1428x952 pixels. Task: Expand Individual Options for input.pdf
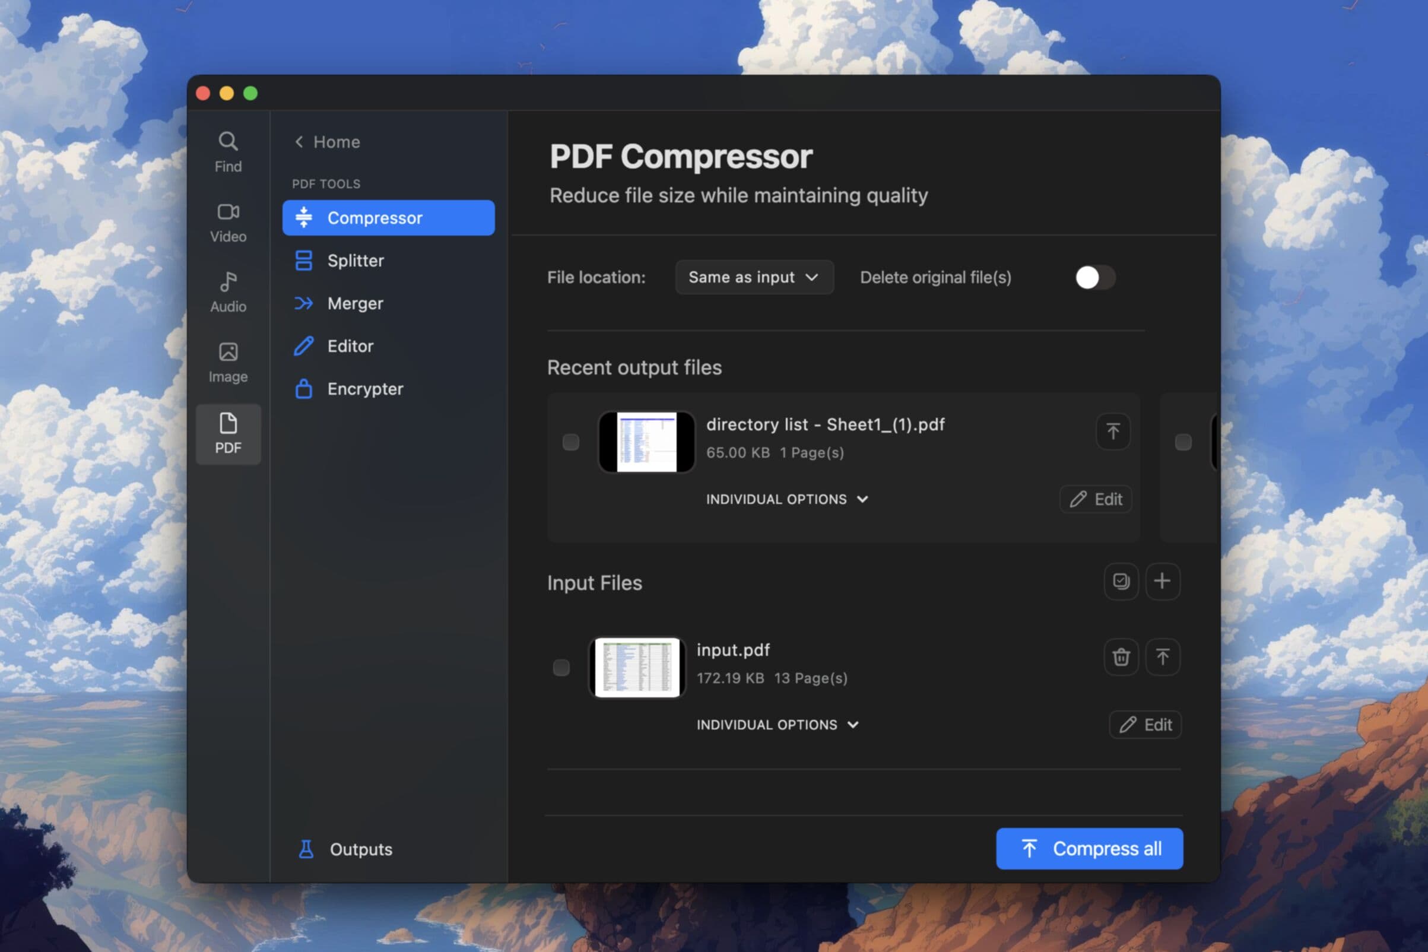[x=778, y=724]
